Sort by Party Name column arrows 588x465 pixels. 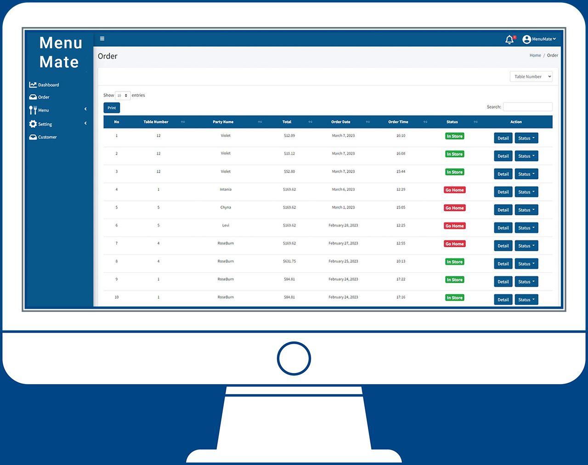(x=260, y=122)
